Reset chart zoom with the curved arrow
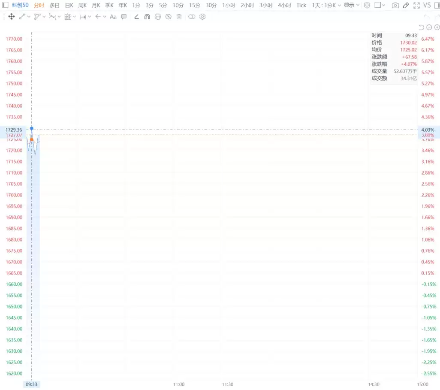Image resolution: width=440 pixels, height=390 pixels. click(421, 27)
